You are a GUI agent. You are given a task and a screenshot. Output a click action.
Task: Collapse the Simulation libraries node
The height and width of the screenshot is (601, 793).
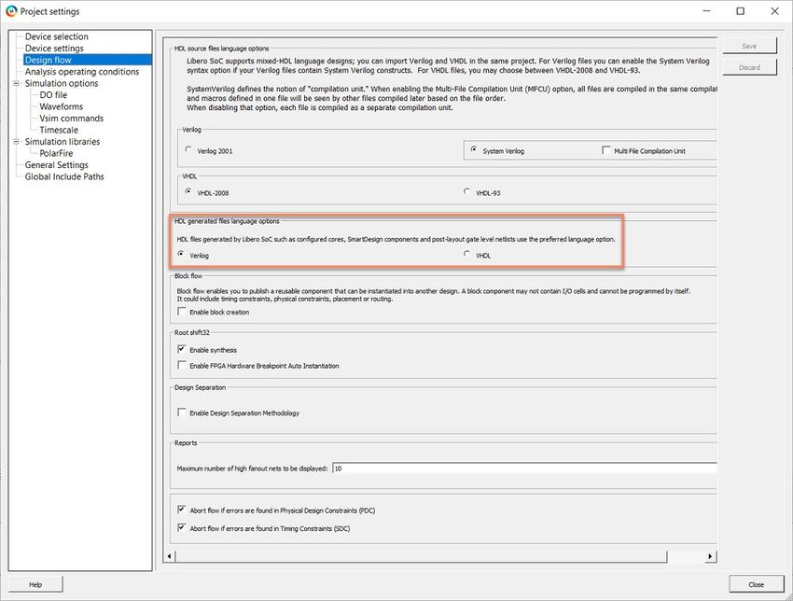tap(16, 141)
